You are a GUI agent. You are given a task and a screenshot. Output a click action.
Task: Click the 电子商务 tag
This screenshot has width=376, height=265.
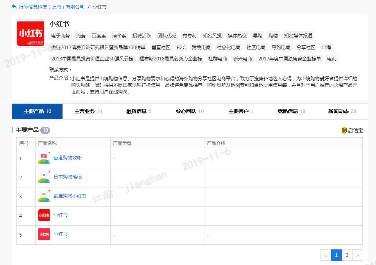(61, 35)
